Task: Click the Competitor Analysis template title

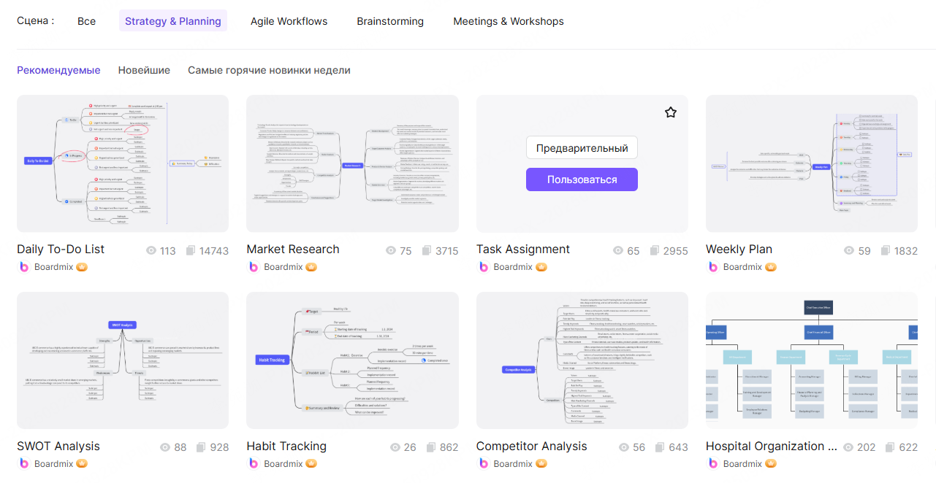Action: [532, 447]
